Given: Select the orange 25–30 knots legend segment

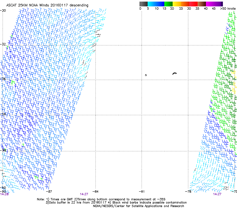Looking at the screenshot, I should (x=185, y=4).
